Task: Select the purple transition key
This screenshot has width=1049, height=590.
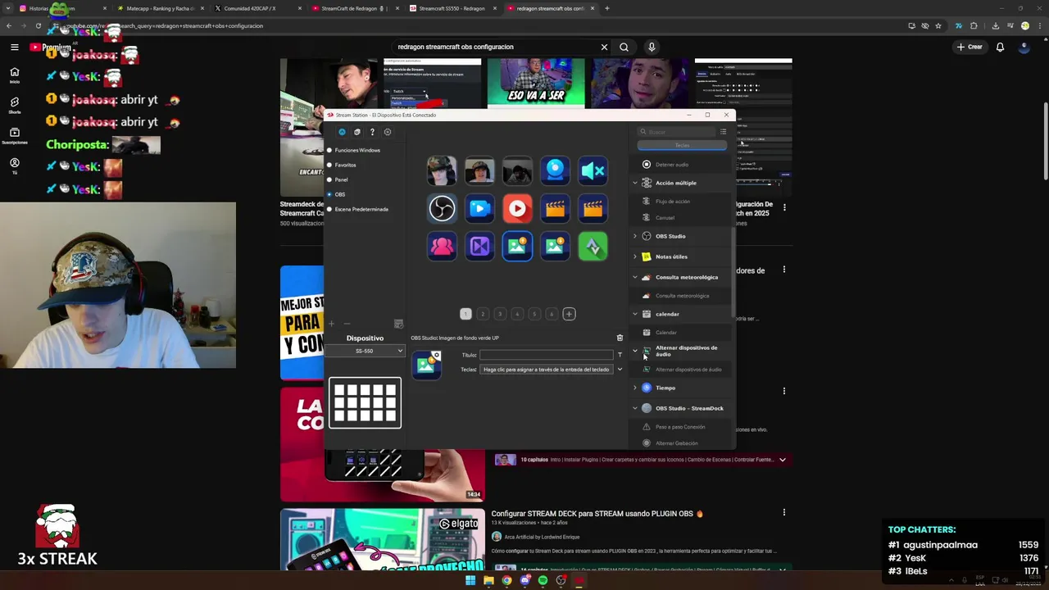Action: (x=479, y=246)
